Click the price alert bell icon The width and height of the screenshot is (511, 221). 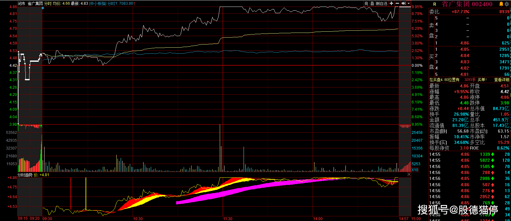(x=501, y=4)
